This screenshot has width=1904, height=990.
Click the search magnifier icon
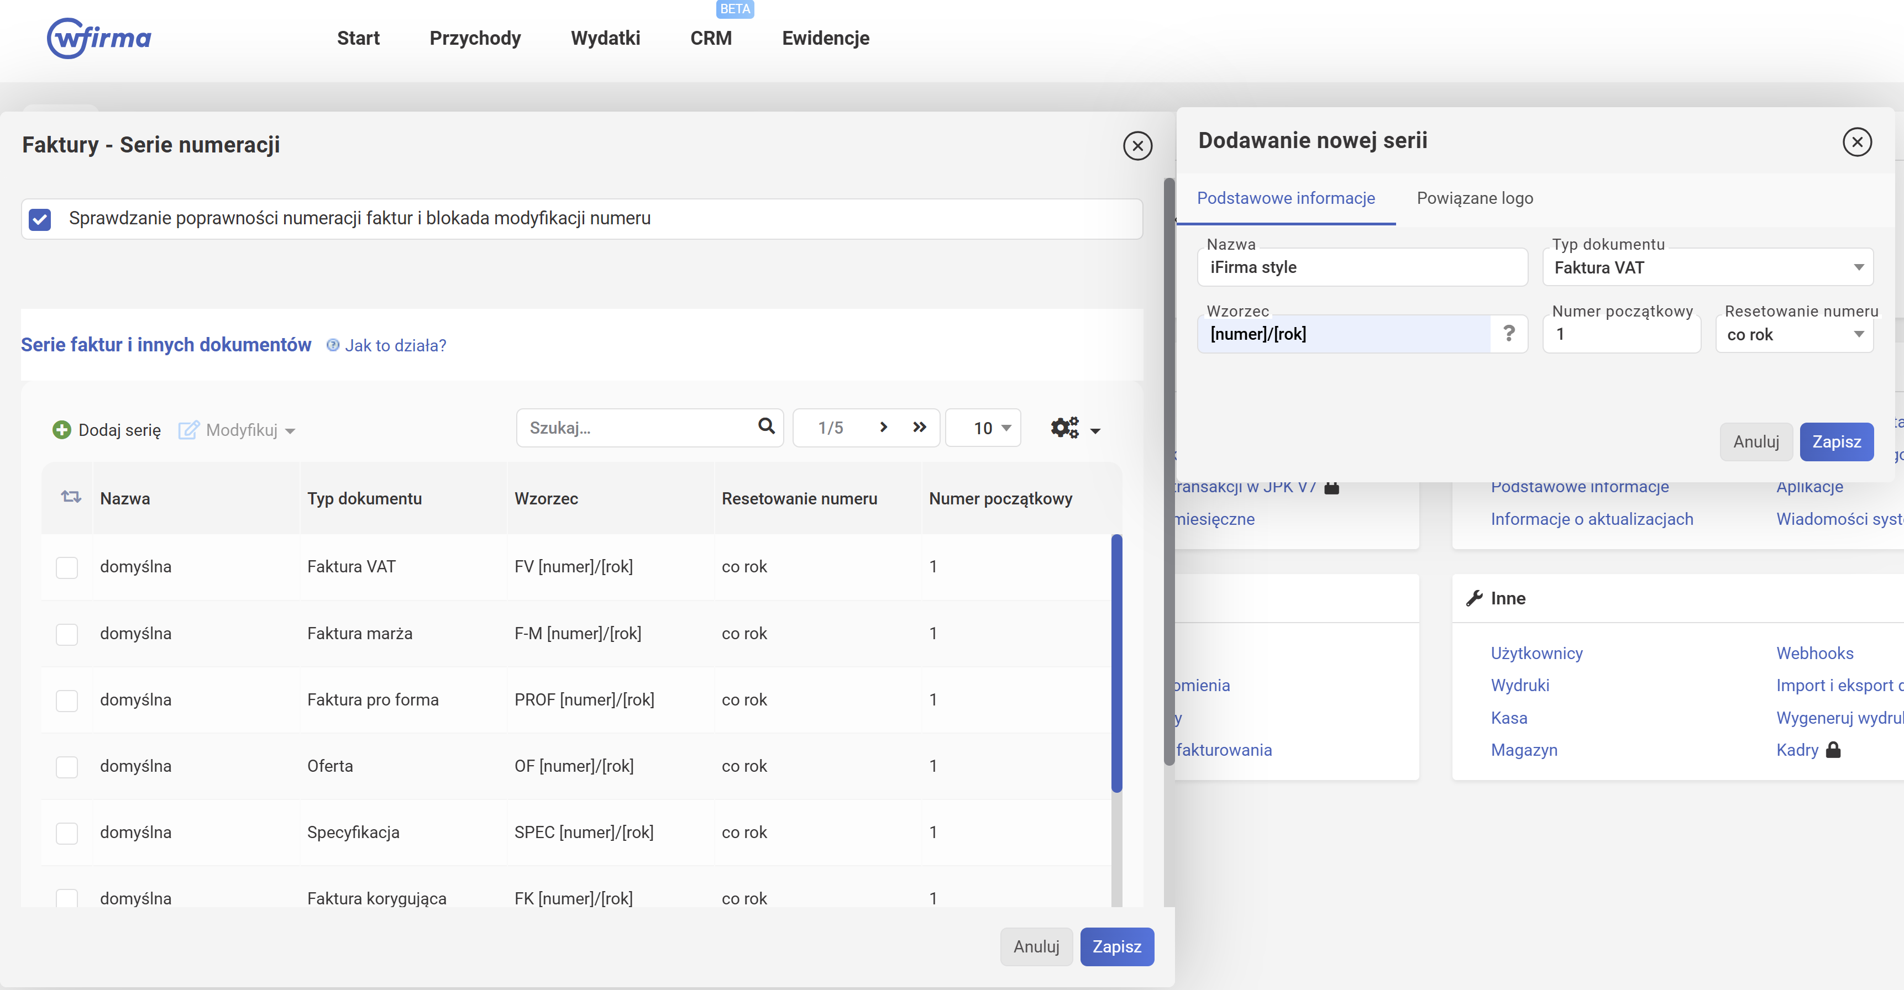click(767, 426)
